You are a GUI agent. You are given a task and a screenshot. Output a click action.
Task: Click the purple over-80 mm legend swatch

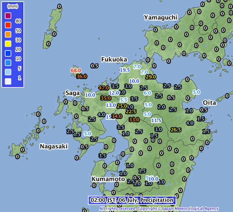coord(8,15)
